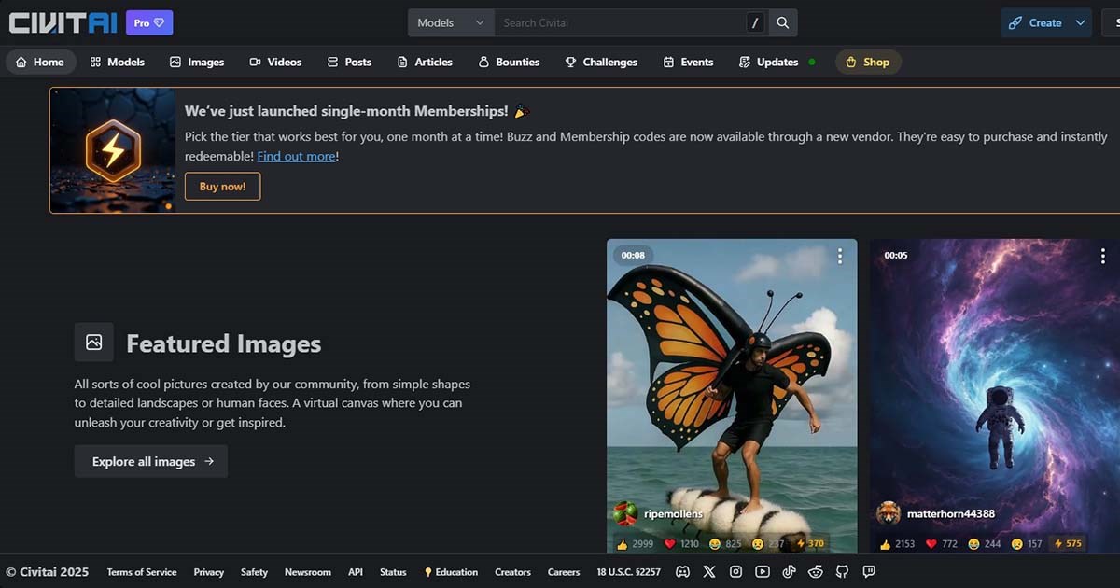Screen dimensions: 1120x588
Task: Click the YouTube icon in footer
Action: [763, 571]
